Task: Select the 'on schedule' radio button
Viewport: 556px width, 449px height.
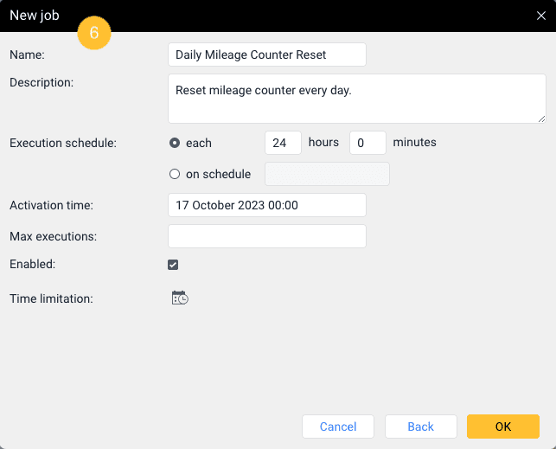Action: [x=175, y=174]
